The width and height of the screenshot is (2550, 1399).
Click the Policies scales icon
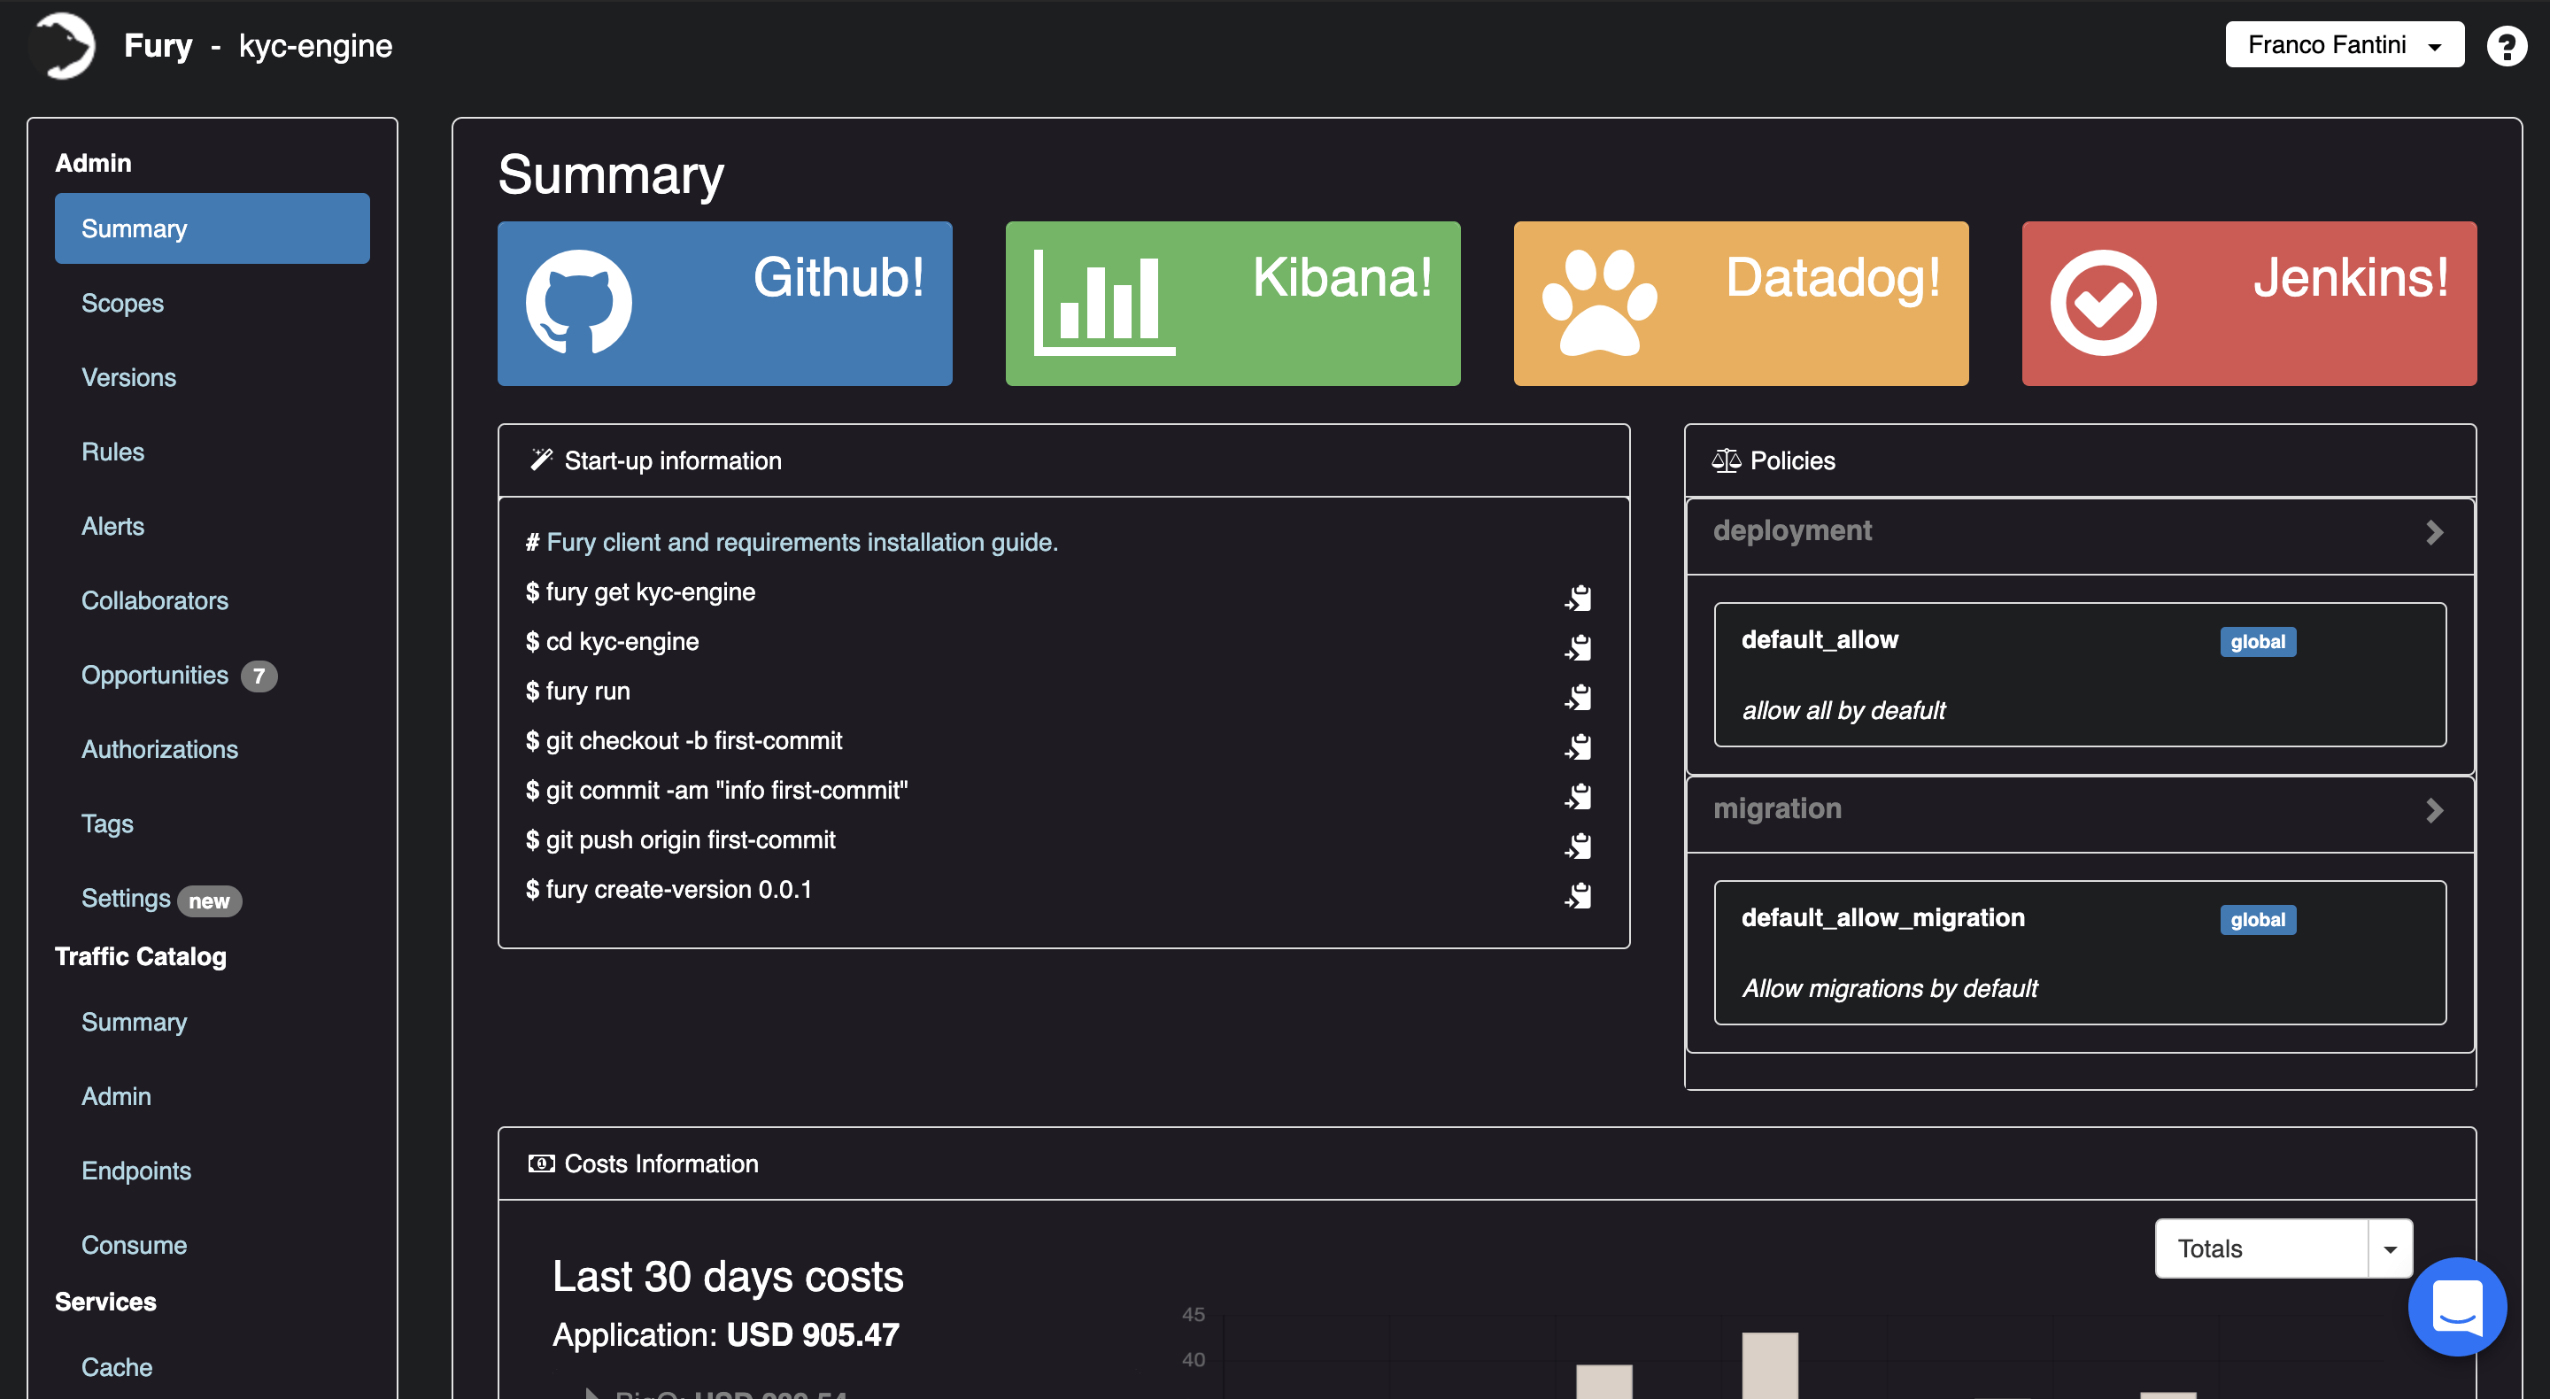[x=1727, y=460]
